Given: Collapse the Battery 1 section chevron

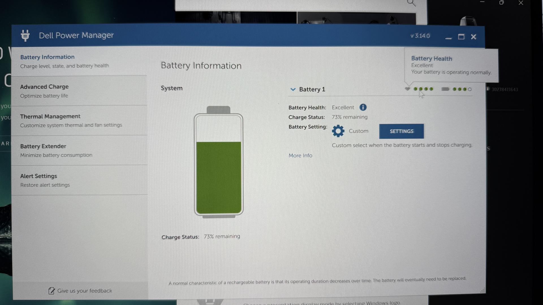Looking at the screenshot, I should 293,90.
